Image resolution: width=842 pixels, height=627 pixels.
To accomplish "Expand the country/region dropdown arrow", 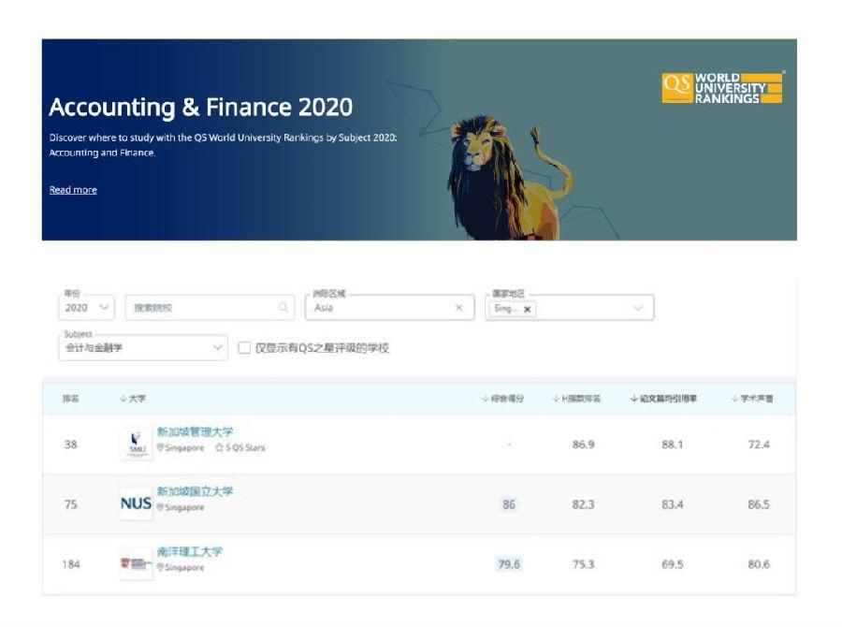I will point(637,308).
